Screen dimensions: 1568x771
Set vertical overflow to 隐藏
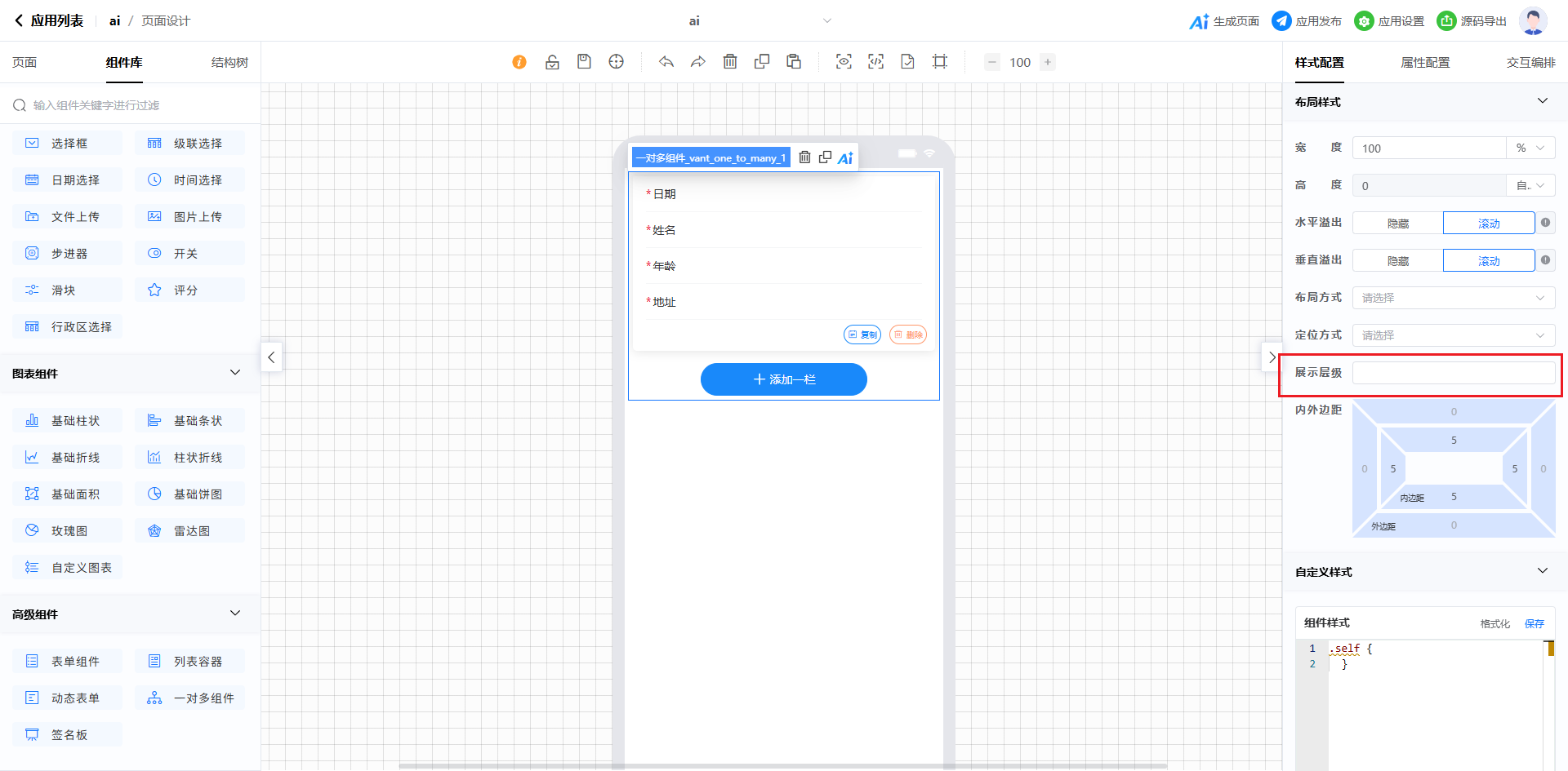pos(1397,261)
